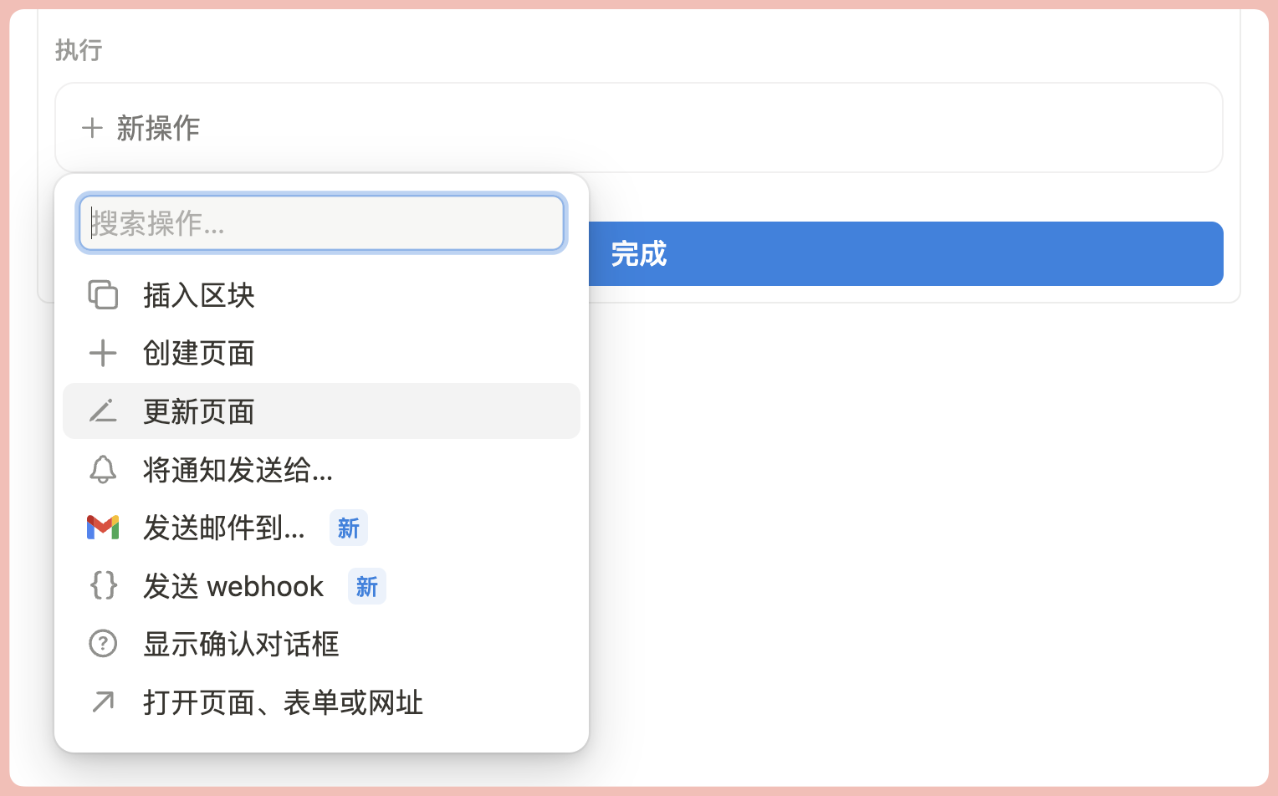Click inside the 搜索操作 search field
The image size is (1278, 796).
coord(321,222)
